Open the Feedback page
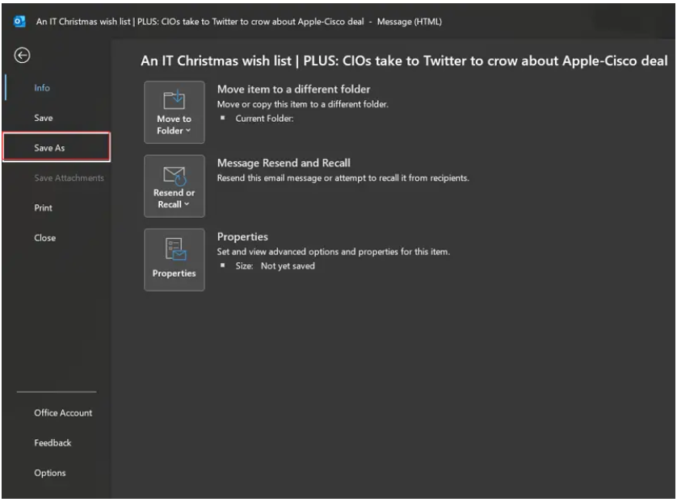This screenshot has height=502, width=677. click(x=53, y=443)
